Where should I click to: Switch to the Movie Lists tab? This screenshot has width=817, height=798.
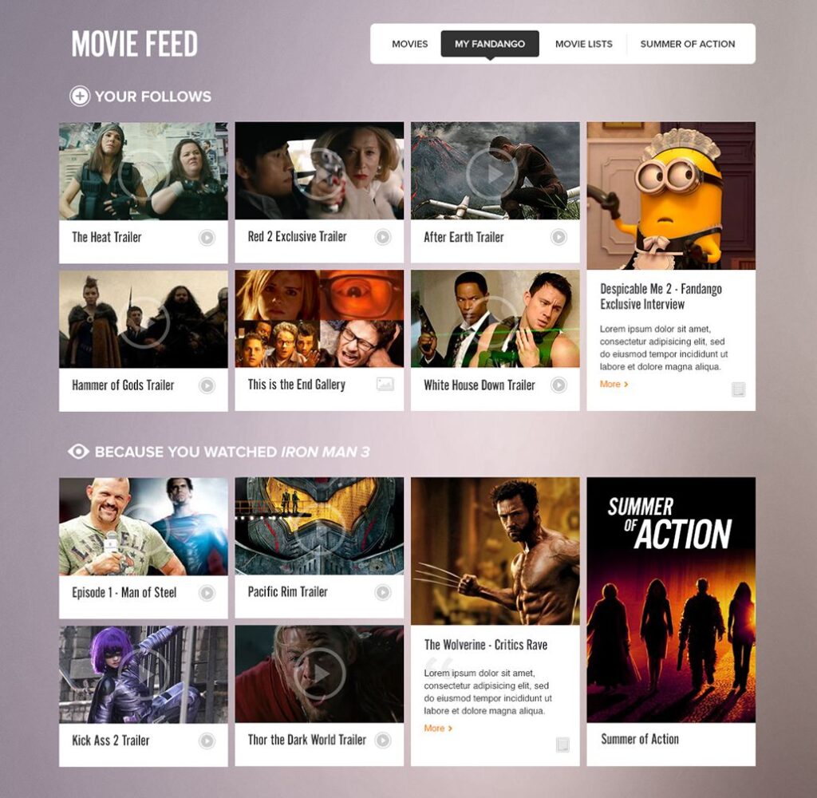[x=583, y=44]
